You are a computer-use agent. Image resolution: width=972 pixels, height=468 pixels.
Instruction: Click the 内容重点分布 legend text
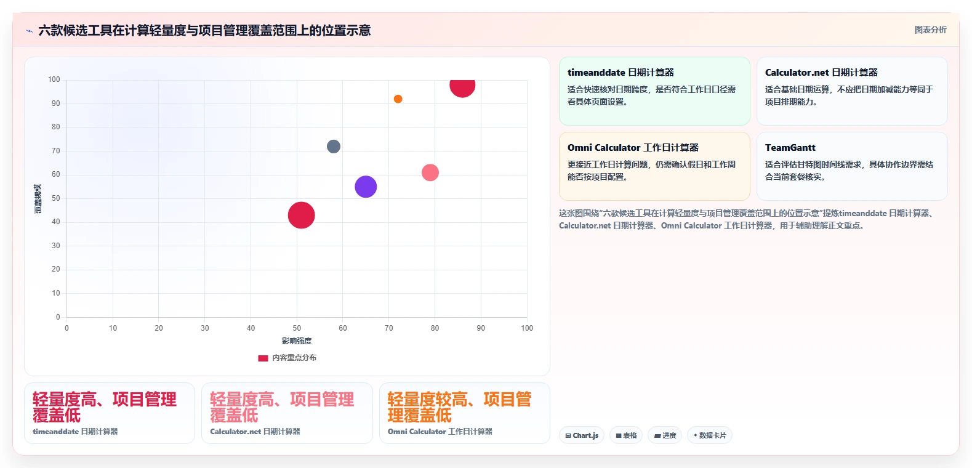point(294,358)
